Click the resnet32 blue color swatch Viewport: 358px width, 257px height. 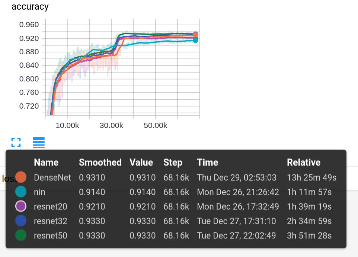pyautogui.click(x=21, y=221)
